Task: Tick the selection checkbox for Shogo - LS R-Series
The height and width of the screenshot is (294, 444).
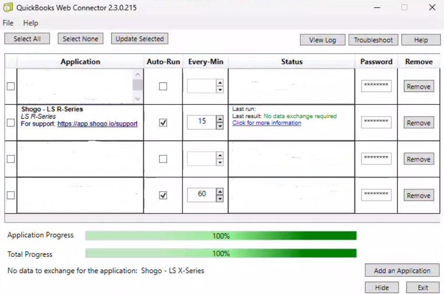Action: pos(11,122)
